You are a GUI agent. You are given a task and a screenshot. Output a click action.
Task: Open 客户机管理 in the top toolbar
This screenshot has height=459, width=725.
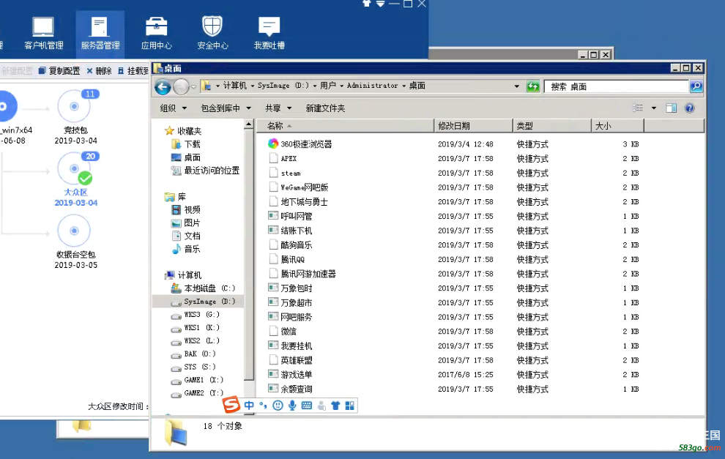43,32
